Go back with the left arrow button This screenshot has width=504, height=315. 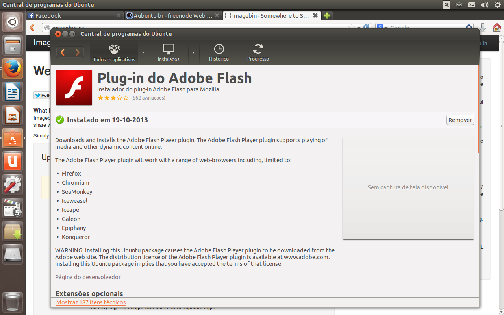pyautogui.click(x=63, y=52)
